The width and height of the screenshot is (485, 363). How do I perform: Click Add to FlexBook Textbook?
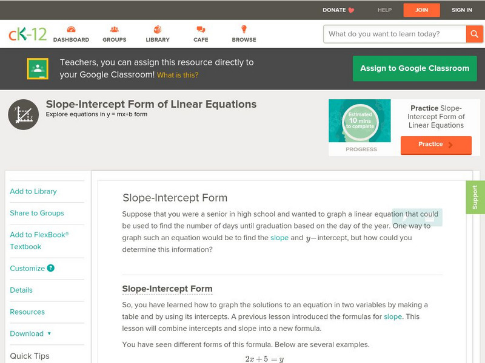(x=39, y=241)
